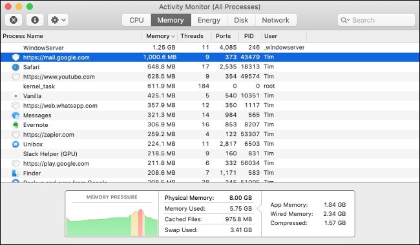
Task: Click the https://zapier.com process name
Action: click(48, 134)
